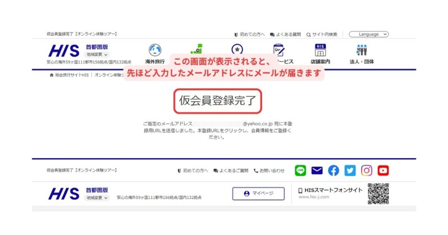The image size is (448, 235).
Task: Go to 総合旅行サイトHIS breadcrumb home
Action: pyautogui.click(x=69, y=75)
